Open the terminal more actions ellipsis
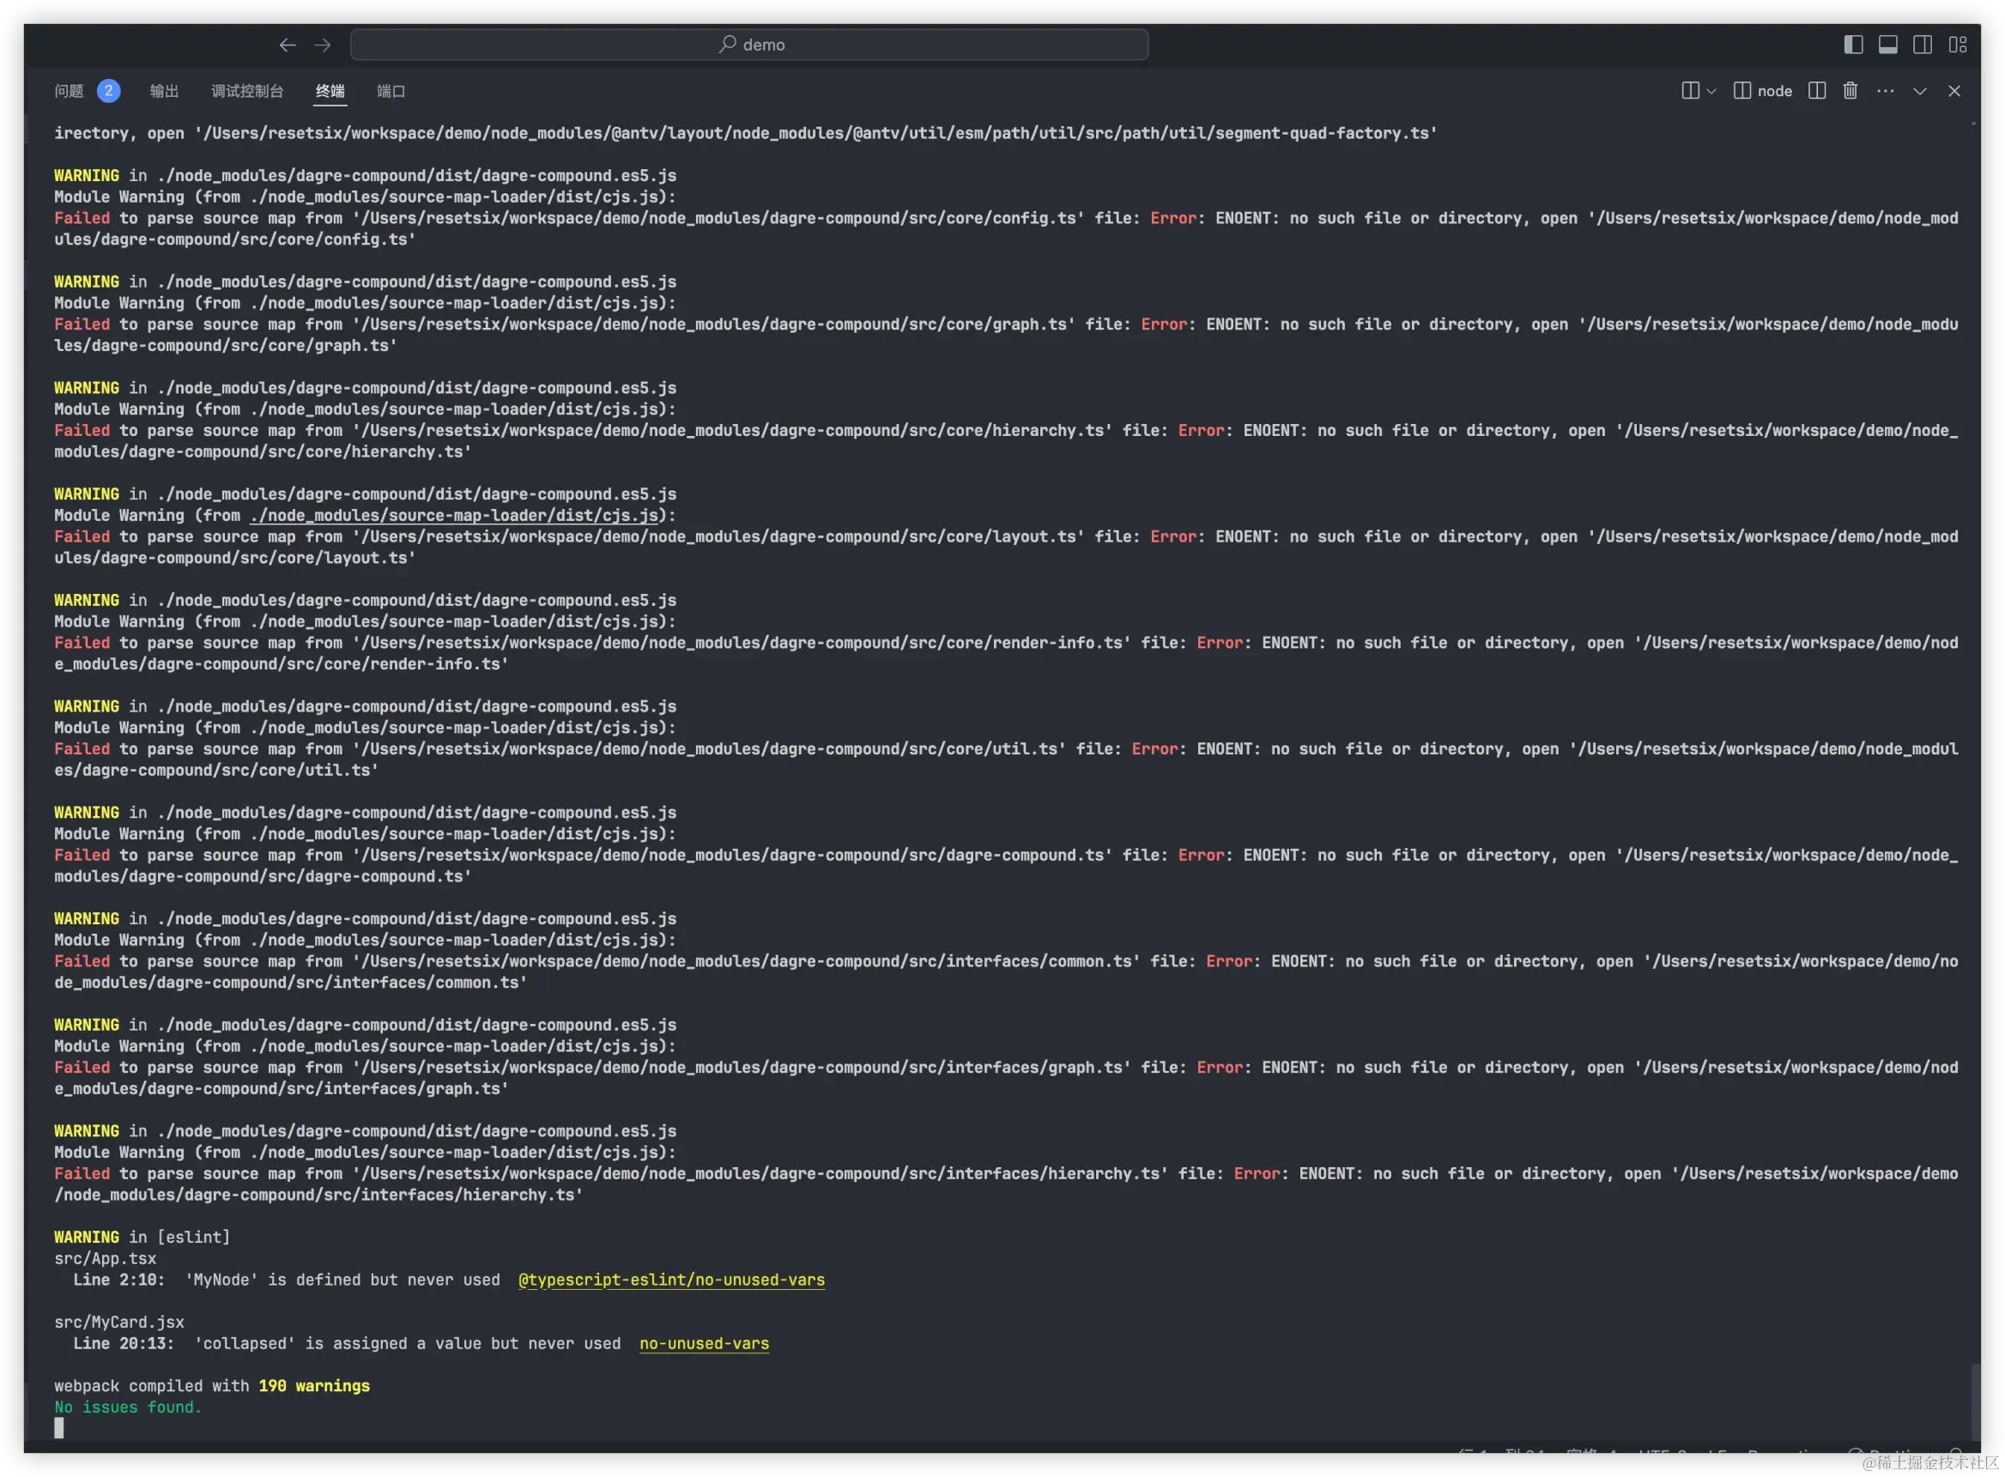Image resolution: width=2005 pixels, height=1477 pixels. (1885, 91)
